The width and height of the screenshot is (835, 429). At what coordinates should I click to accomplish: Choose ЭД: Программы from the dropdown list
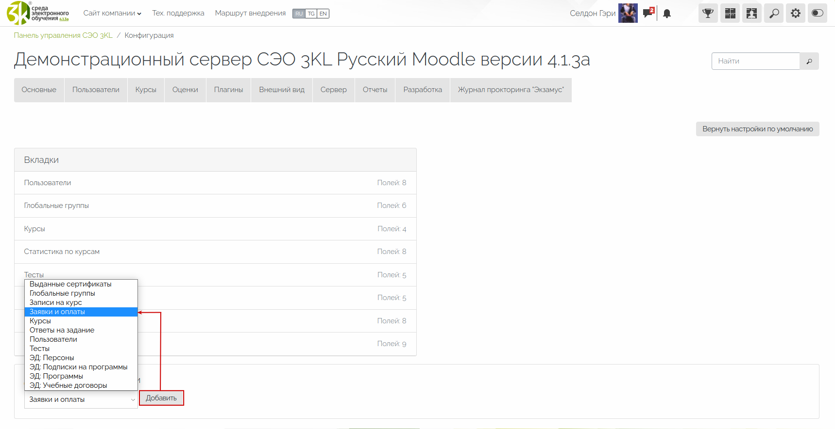coord(56,376)
